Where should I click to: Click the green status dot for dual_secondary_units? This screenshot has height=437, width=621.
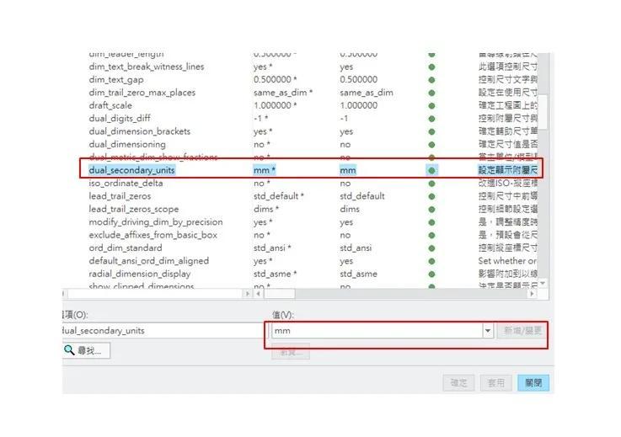[x=431, y=171]
